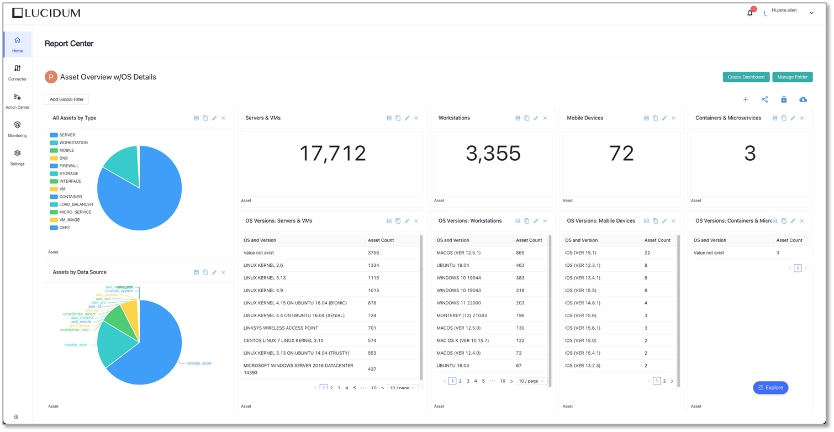This screenshot has width=834, height=432.
Task: Edit OS Versions: Servers & VMs table
Action: coord(407,221)
